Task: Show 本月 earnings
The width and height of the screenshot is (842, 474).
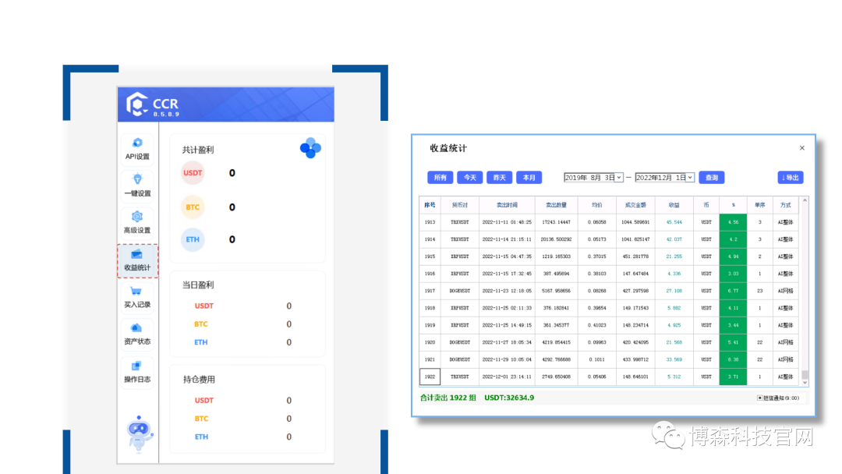Action: (x=529, y=178)
